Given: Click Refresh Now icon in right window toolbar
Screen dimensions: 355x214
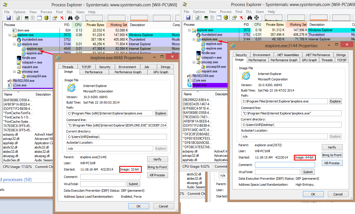Looking at the screenshot, I should point(197,18).
